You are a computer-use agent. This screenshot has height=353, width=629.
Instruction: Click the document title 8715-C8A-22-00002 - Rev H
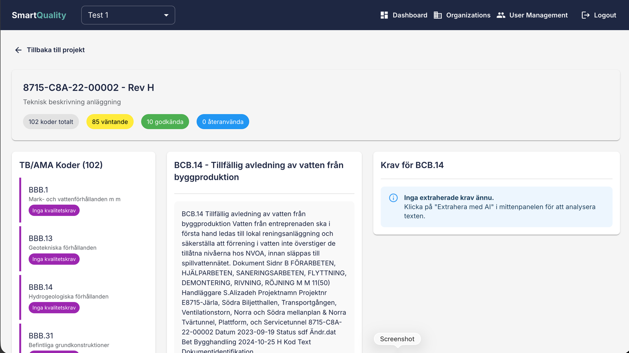(x=88, y=88)
